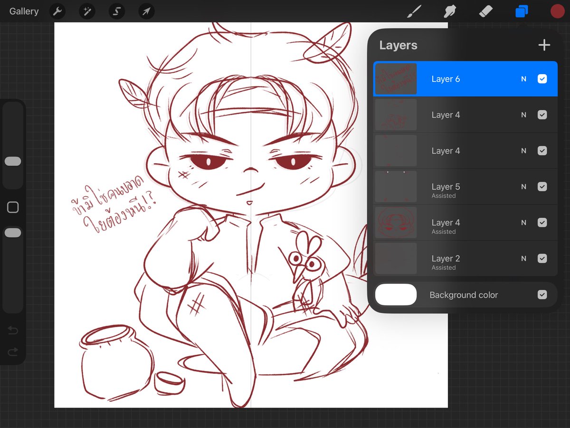Hide Layer 2 using its checkbox
Image resolution: width=570 pixels, height=428 pixels.
542,259
